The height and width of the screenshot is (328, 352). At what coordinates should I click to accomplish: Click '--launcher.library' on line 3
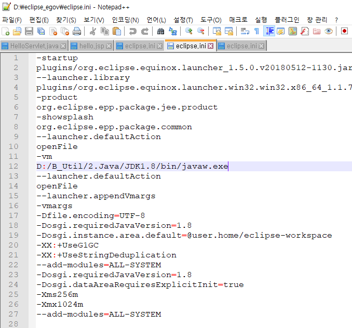83,78
